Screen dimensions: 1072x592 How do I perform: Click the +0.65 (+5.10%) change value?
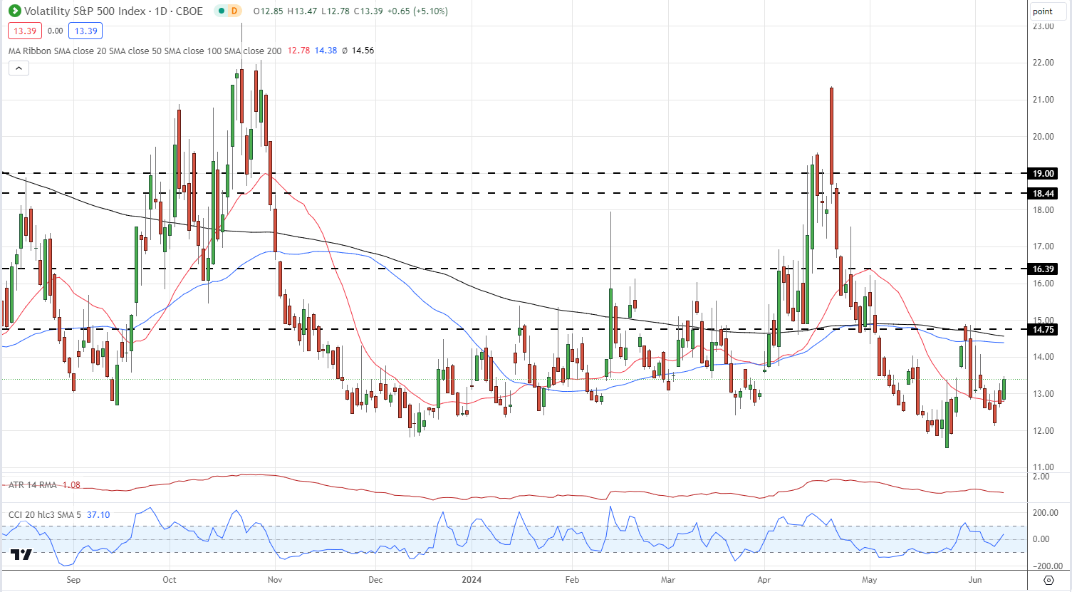(417, 11)
